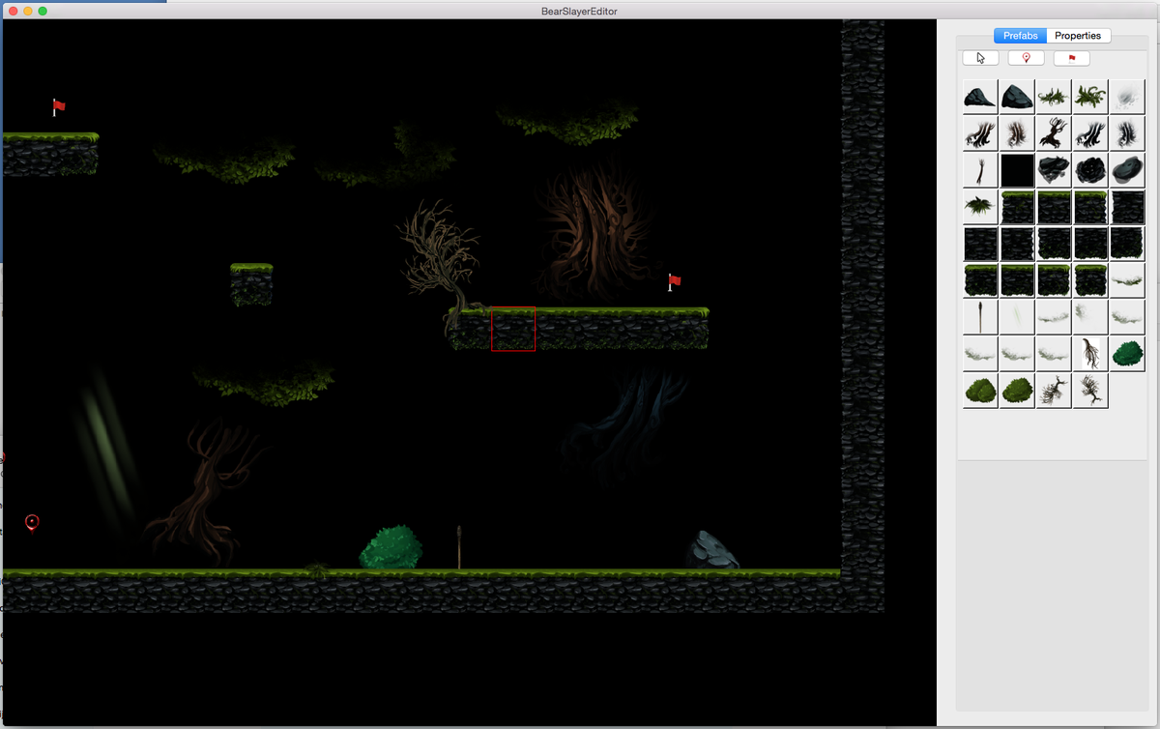The image size is (1160, 729).
Task: Click the BearSlayerEditor window title
Action: pos(580,11)
